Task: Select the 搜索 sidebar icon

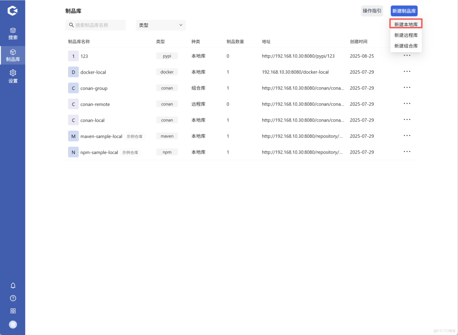Action: pyautogui.click(x=13, y=34)
